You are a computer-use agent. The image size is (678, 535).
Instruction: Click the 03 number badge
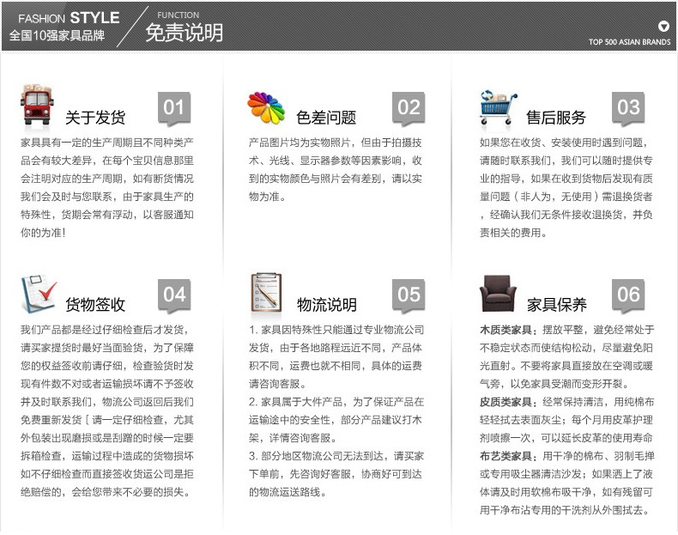pos(628,108)
